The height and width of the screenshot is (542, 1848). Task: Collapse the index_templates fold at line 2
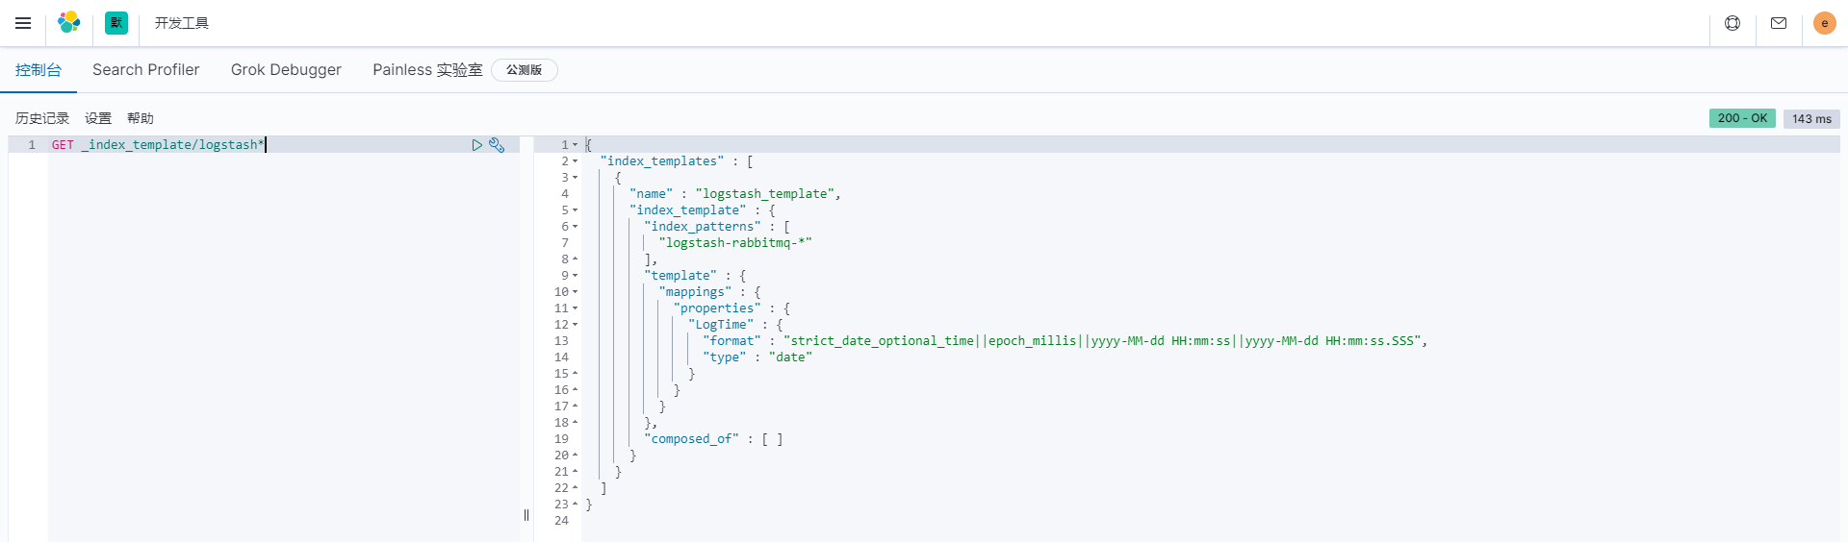[576, 161]
